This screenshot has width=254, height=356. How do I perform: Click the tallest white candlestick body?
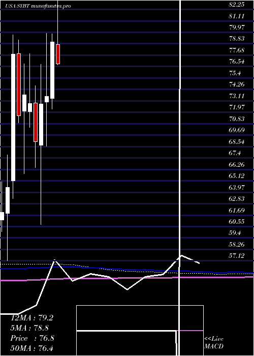click(x=13, y=117)
